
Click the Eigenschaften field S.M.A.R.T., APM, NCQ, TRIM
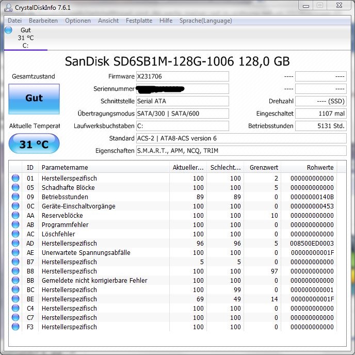click(x=241, y=151)
